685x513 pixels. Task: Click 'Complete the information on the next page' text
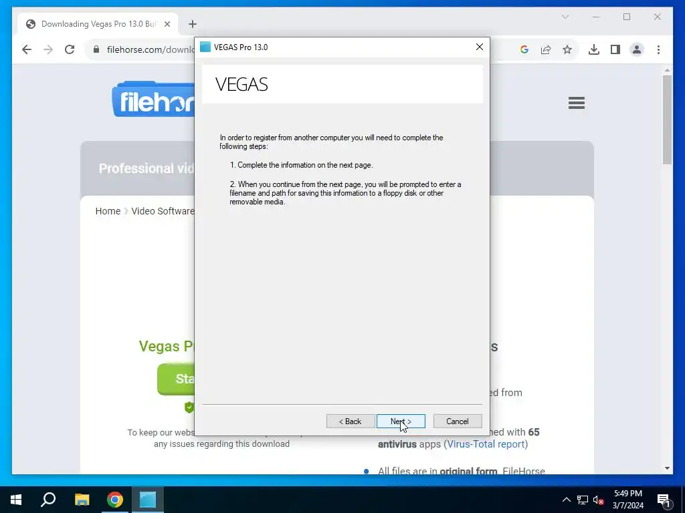click(x=305, y=165)
